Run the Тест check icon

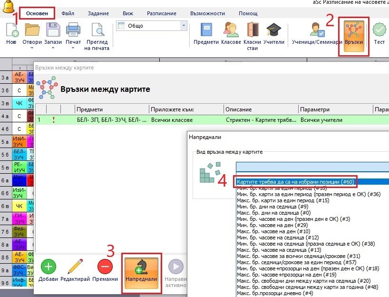379,30
